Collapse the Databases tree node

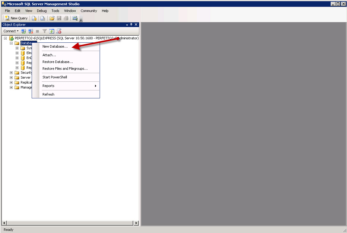point(11,43)
